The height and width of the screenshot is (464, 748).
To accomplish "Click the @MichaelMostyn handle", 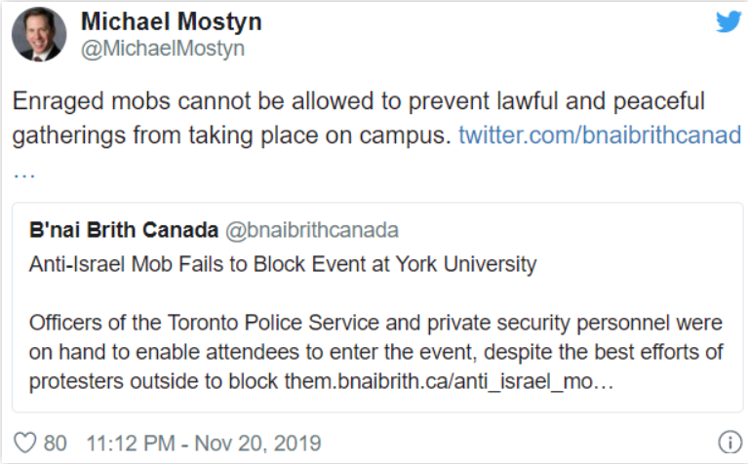I will click(162, 48).
